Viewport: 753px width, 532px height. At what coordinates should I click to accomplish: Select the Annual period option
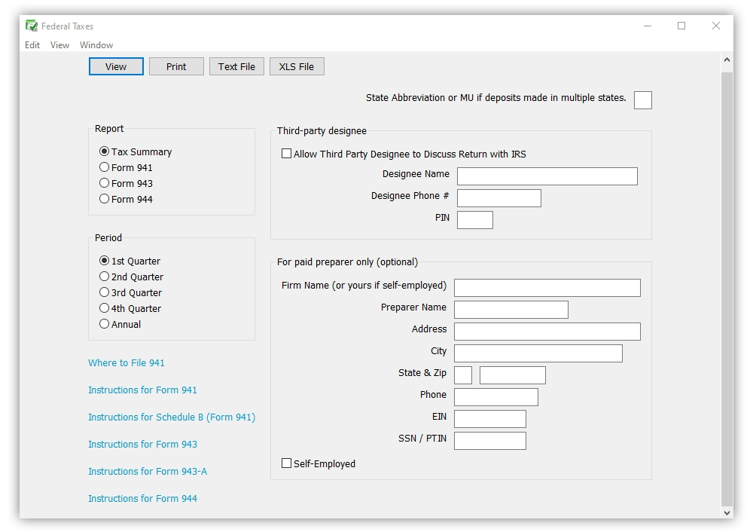[104, 324]
